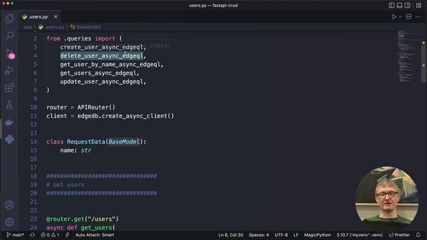Click on delete_user_async_edgeql import
This screenshot has height=240, width=427.
point(101,56)
